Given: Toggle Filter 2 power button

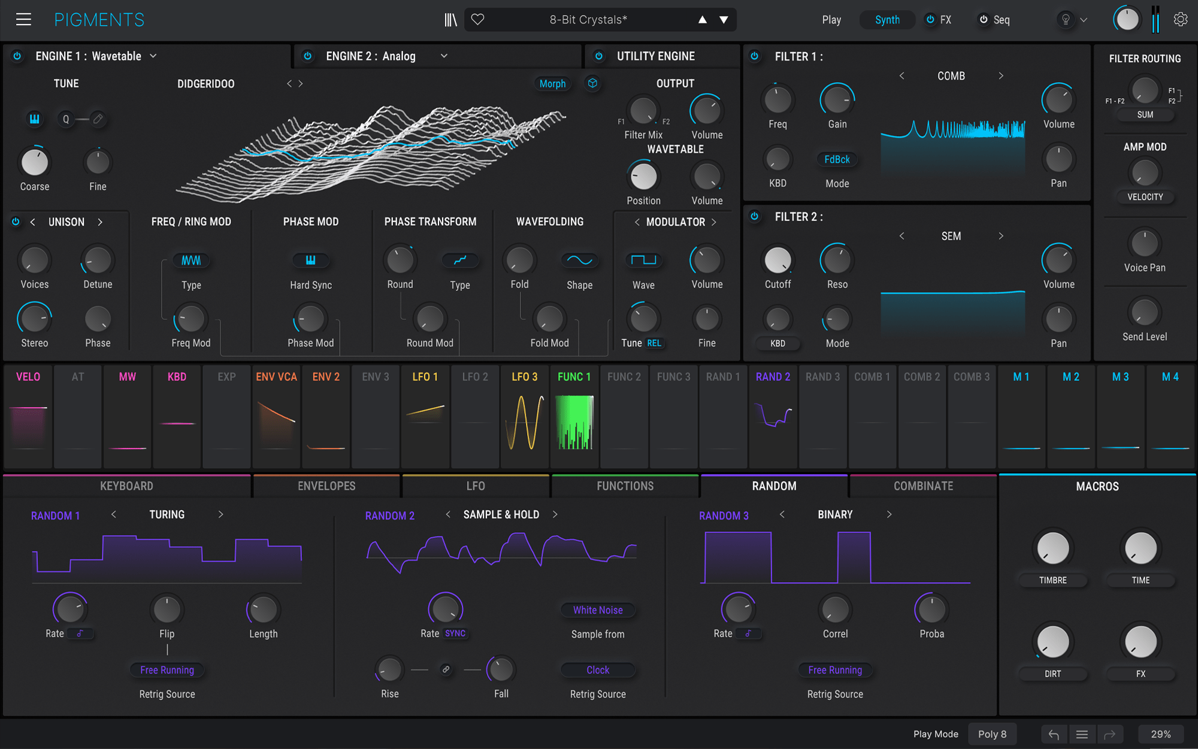Looking at the screenshot, I should (755, 217).
